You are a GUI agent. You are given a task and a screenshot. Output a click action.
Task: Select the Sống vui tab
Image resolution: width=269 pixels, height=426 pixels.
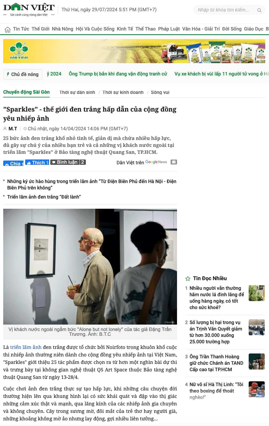160,92
